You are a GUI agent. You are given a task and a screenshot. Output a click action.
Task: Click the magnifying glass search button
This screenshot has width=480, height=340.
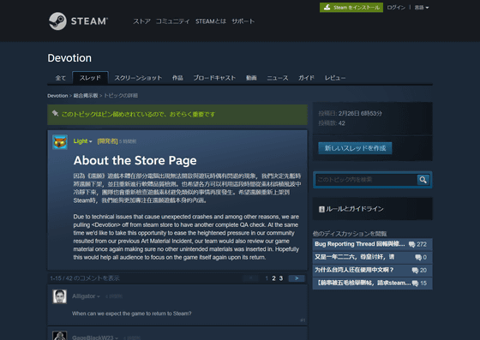423,180
